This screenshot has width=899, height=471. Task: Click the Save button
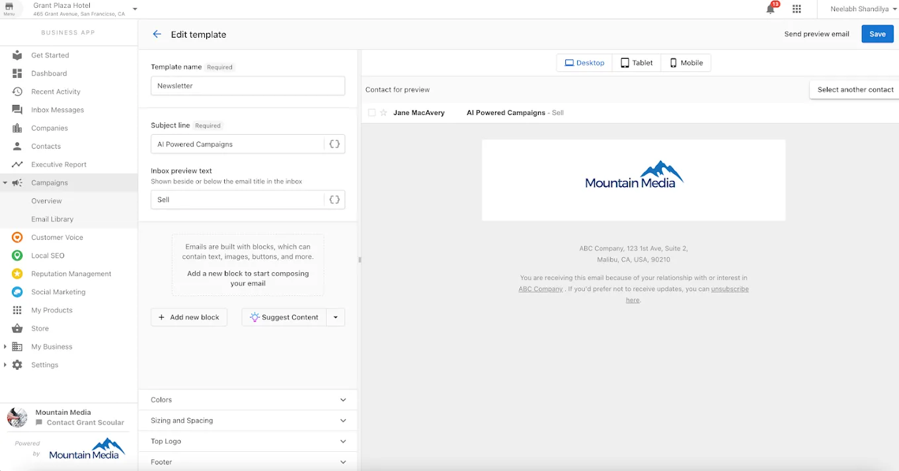(877, 34)
